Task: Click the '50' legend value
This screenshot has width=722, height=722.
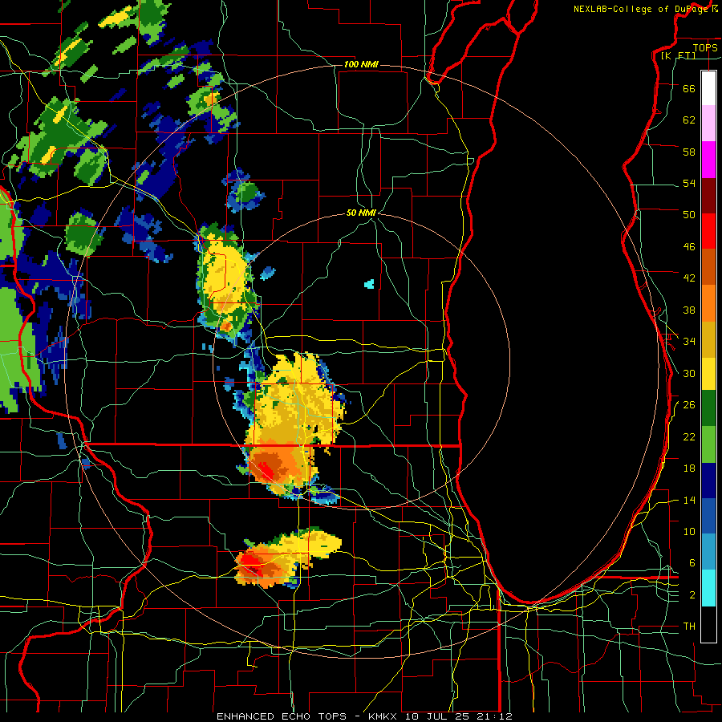Action: click(689, 215)
